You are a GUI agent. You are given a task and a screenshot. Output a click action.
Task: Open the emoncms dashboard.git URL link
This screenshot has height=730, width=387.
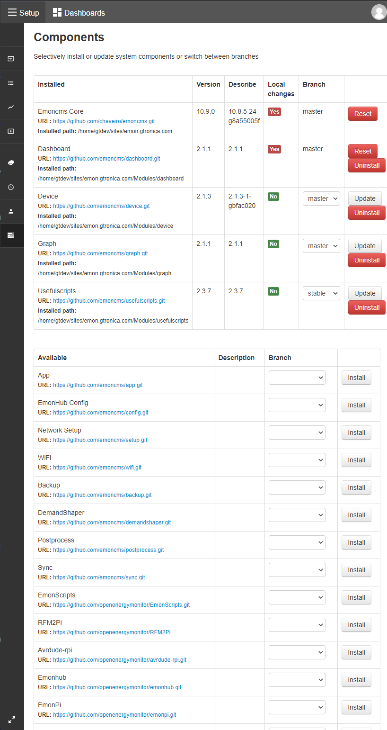click(x=106, y=159)
